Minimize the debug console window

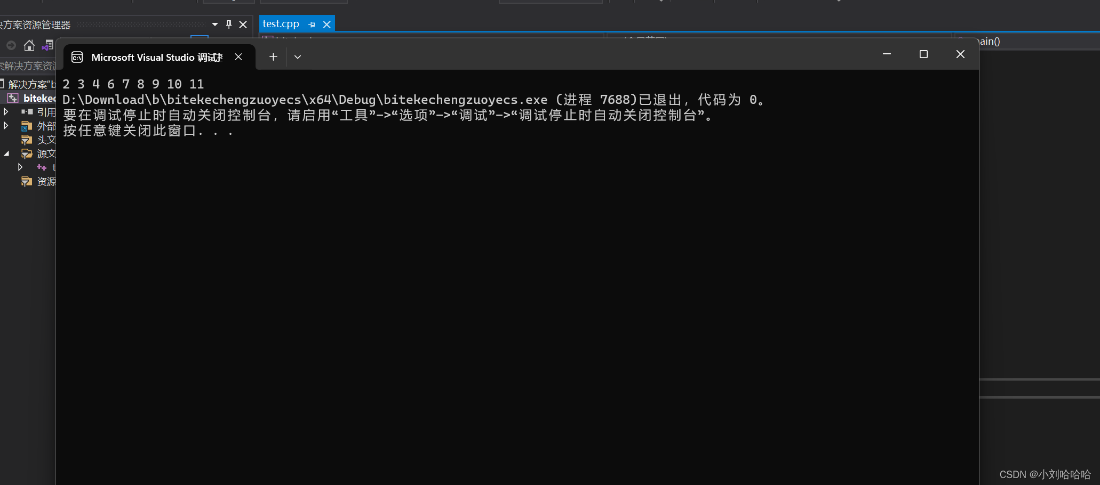(x=887, y=54)
